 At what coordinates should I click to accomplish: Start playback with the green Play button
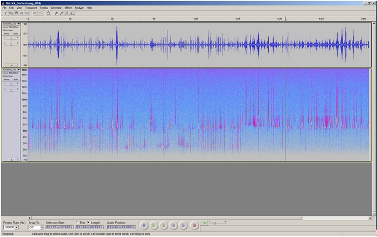(x=154, y=226)
